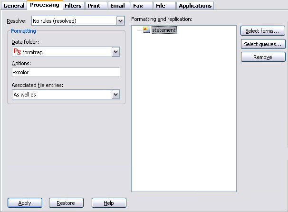The height and width of the screenshot is (212, 288).
Task: Open the Applications tab
Action: click(195, 6)
